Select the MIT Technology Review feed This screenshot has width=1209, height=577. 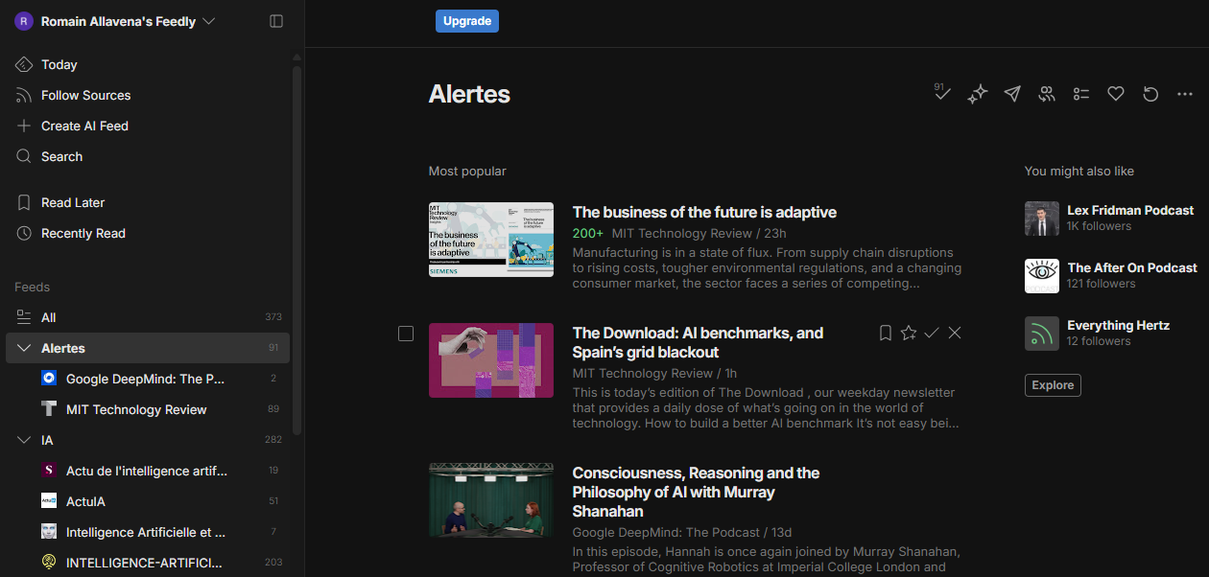(135, 409)
